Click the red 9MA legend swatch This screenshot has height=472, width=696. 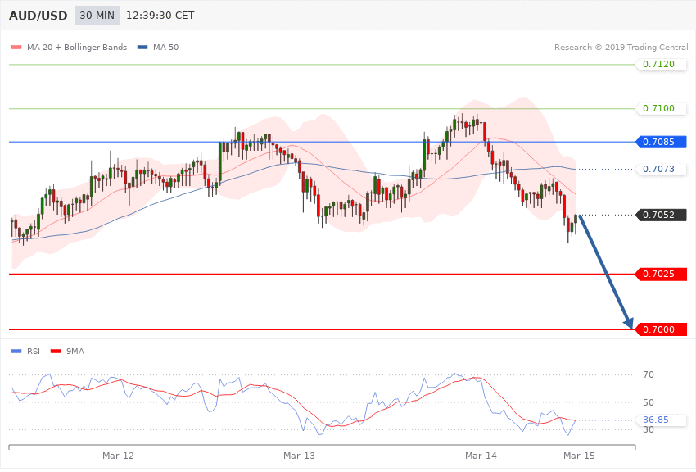click(x=56, y=352)
